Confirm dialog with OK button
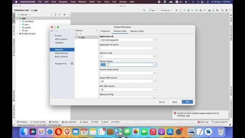245x138 pixels. [x=187, y=102]
